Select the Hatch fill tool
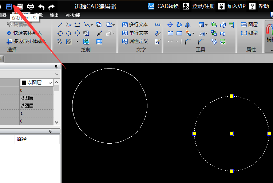Viewport: 273px width, 183px height. [x=69, y=42]
